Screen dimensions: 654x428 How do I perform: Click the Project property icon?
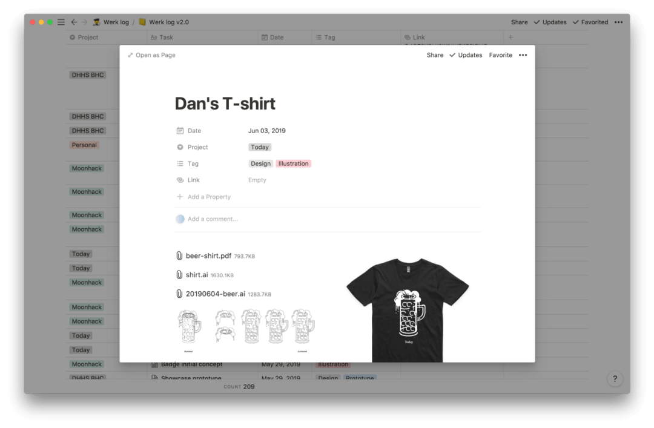click(x=180, y=147)
